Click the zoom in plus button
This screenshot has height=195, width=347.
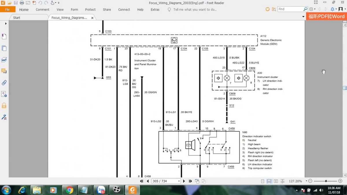coord(340,181)
